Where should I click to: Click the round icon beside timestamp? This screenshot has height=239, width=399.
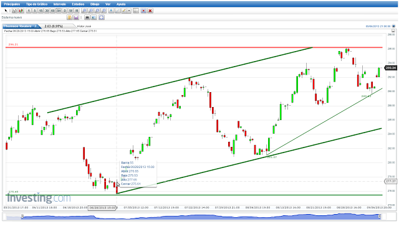pyautogui.click(x=393, y=26)
